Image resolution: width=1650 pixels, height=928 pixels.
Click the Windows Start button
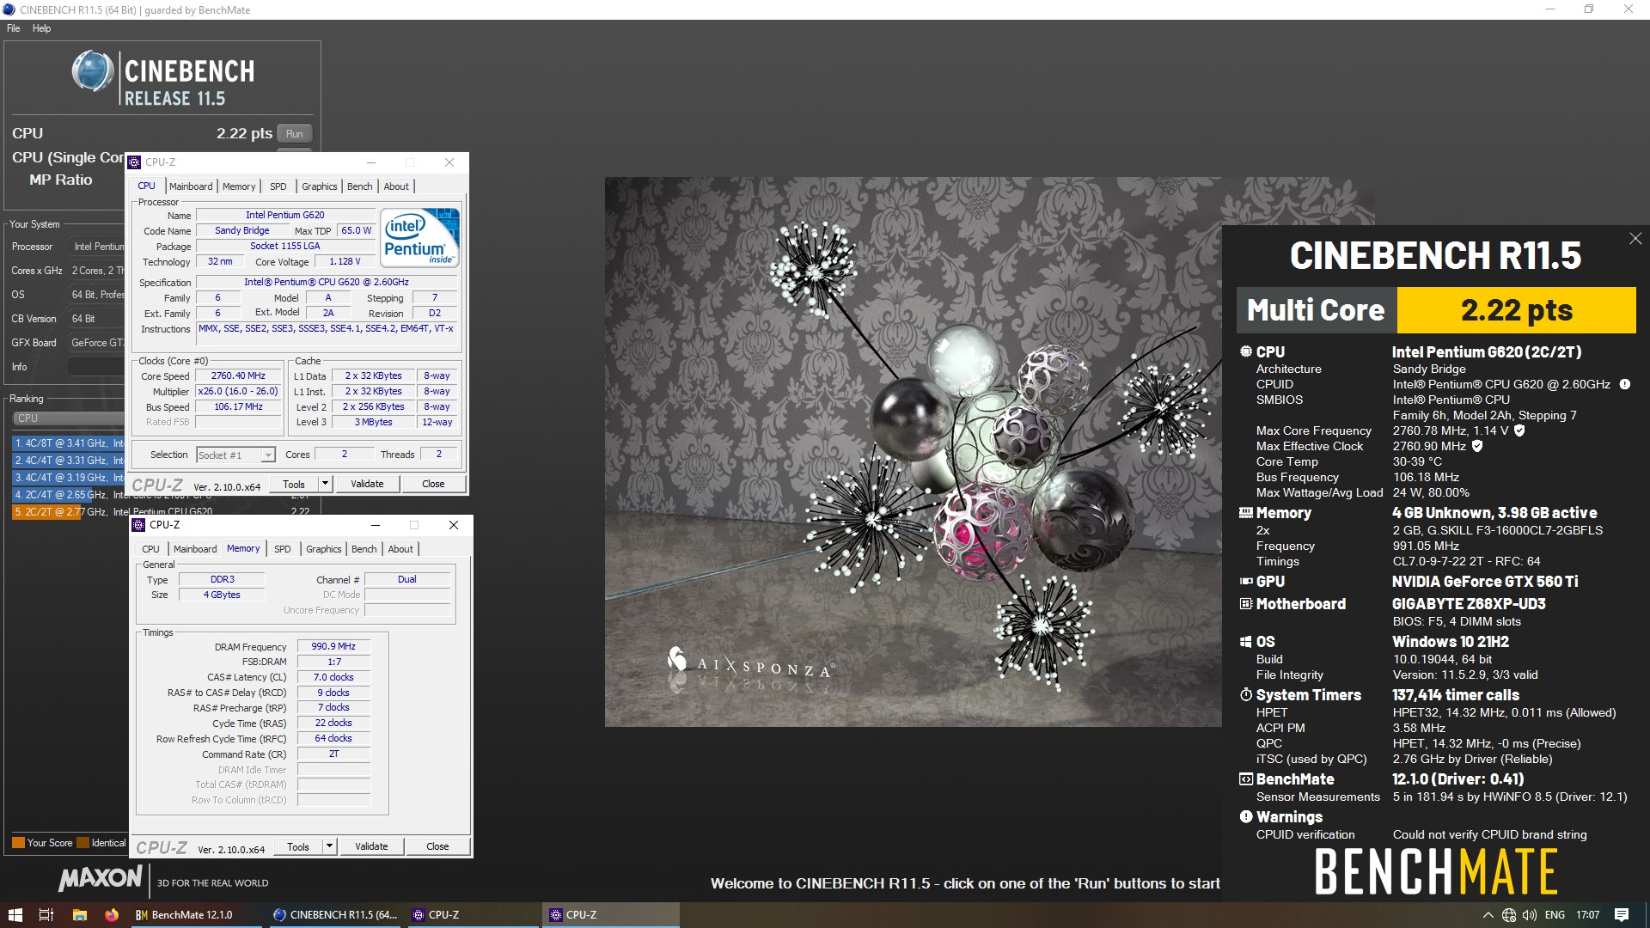click(15, 915)
